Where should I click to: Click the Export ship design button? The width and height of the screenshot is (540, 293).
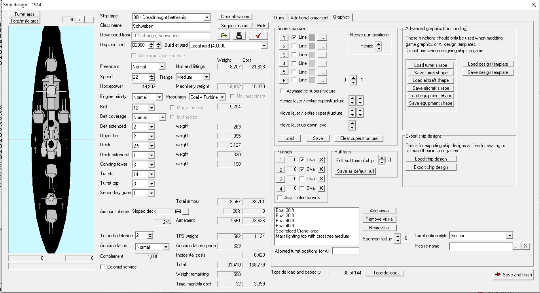coord(431,167)
